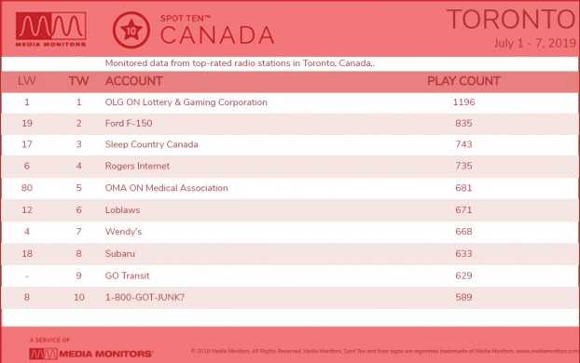Screen dimensions: 580x363
Task: Click the Media Monitors waveform logo
Action: (x=51, y=29)
